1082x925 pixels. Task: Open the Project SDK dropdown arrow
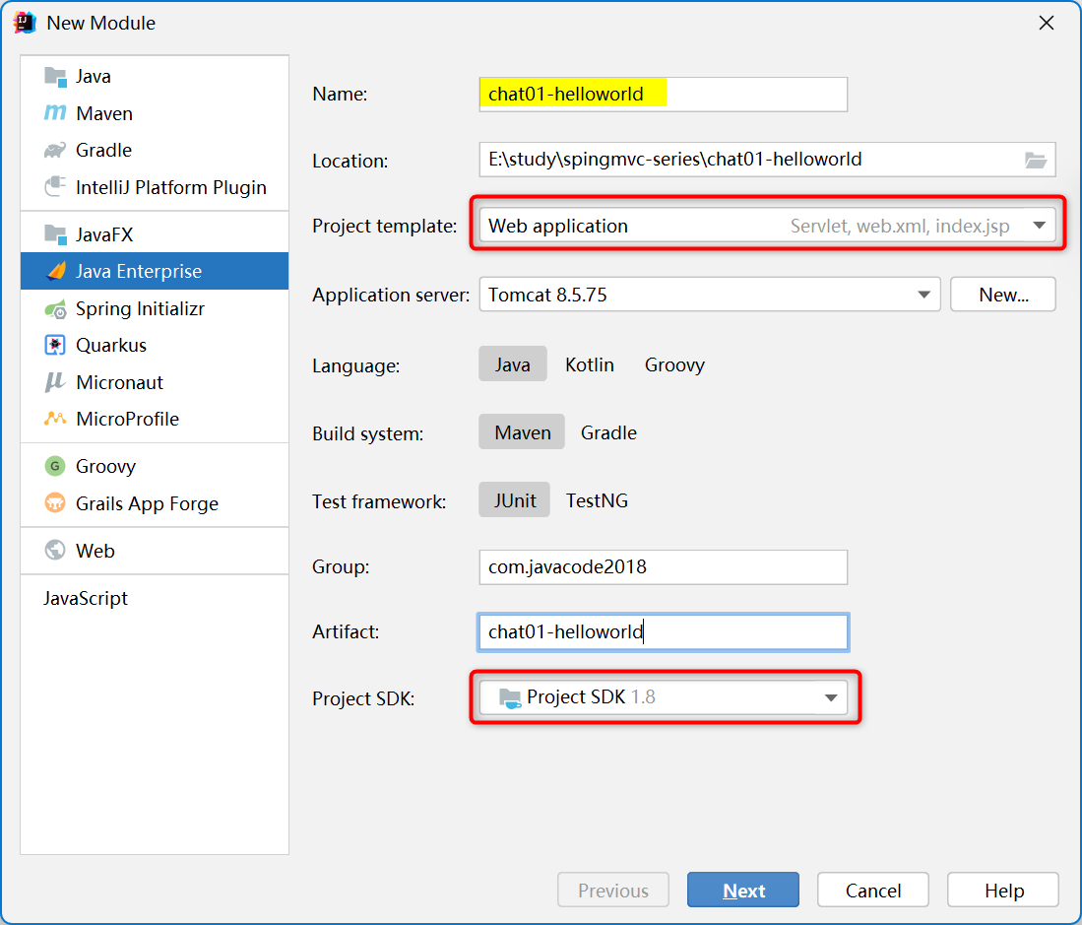(832, 697)
